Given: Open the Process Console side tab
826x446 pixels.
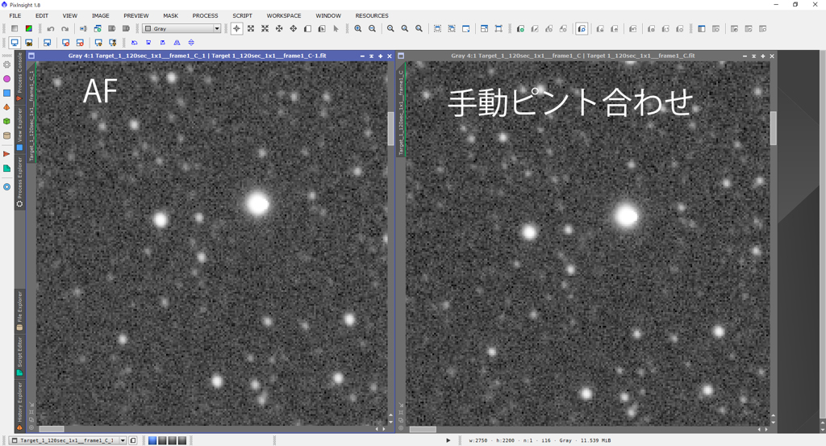Looking at the screenshot, I should tap(19, 77).
